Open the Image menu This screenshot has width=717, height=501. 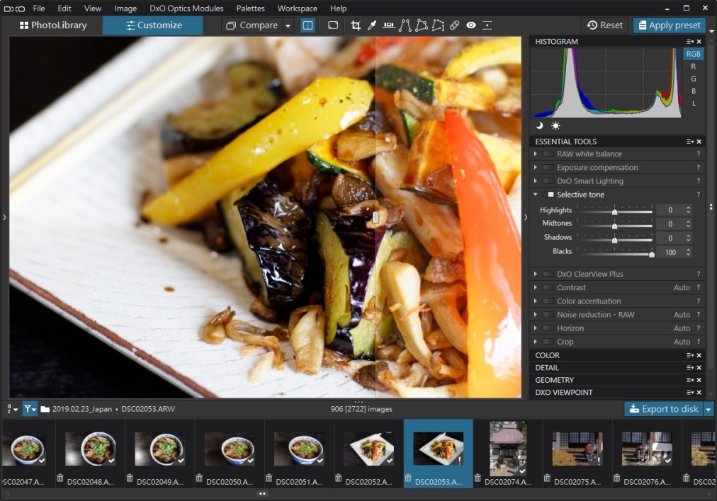pos(125,8)
